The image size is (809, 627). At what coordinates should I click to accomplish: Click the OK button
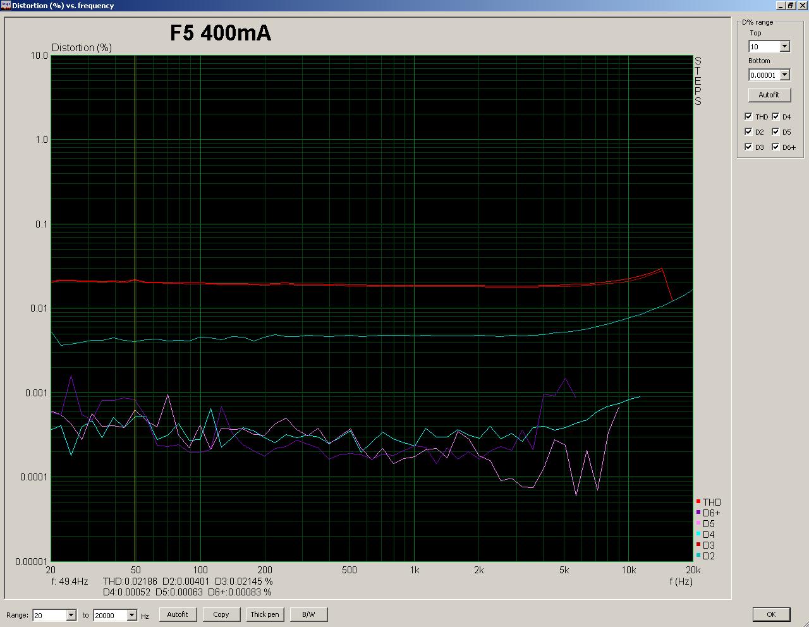pos(771,614)
